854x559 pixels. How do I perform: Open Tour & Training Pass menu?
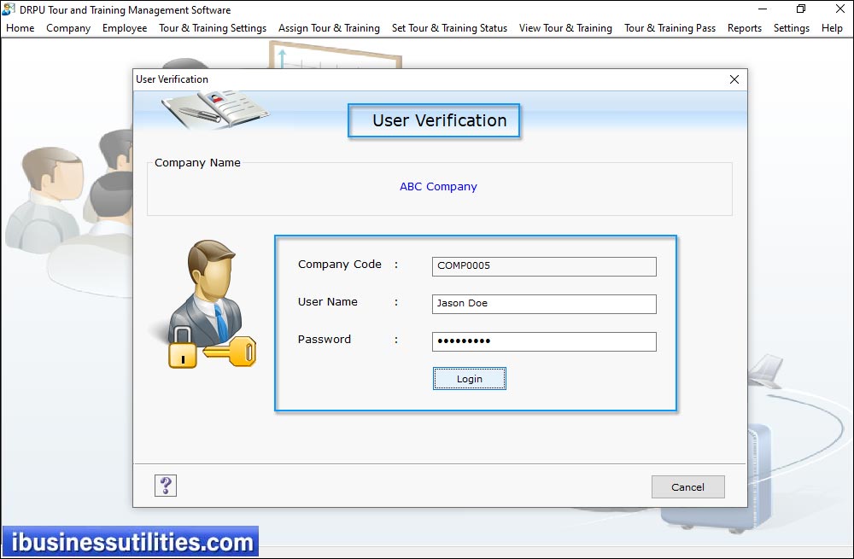click(x=670, y=28)
